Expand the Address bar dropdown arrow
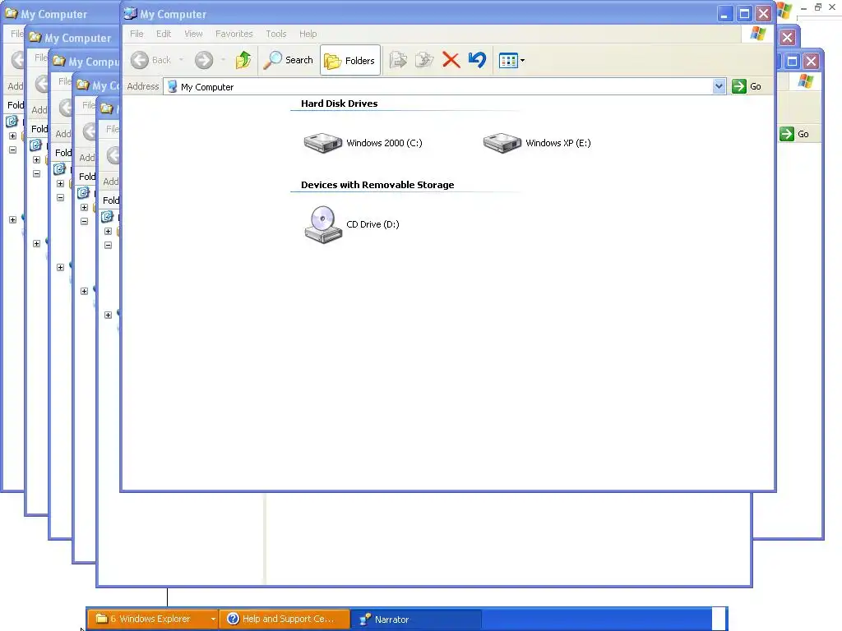The width and height of the screenshot is (842, 631). 719,86
